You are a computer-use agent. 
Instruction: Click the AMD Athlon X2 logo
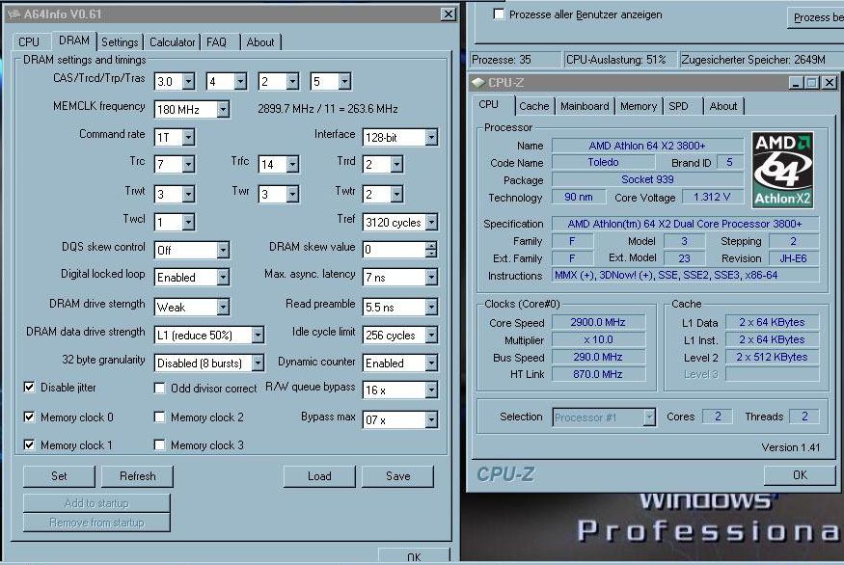point(782,170)
